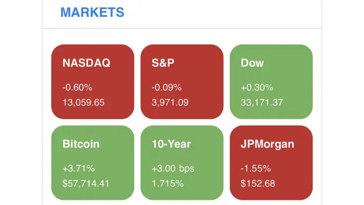The width and height of the screenshot is (364, 205).
Task: Click the +3.00 bps change text
Action: click(x=172, y=168)
